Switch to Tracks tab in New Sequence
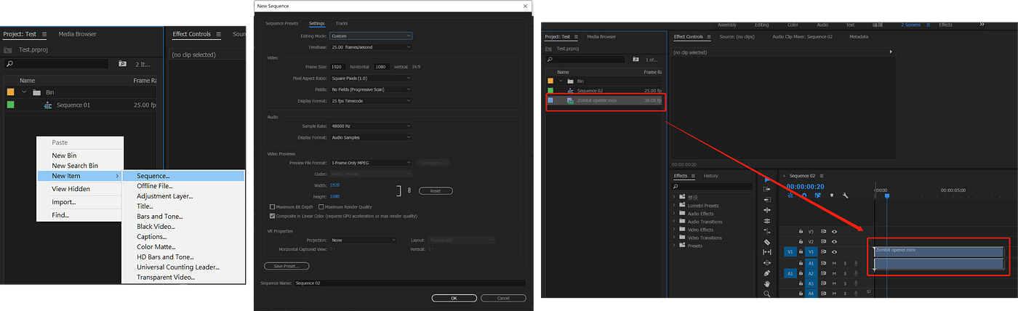 coord(341,23)
